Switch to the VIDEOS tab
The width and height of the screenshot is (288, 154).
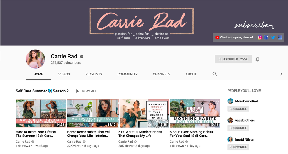point(64,74)
